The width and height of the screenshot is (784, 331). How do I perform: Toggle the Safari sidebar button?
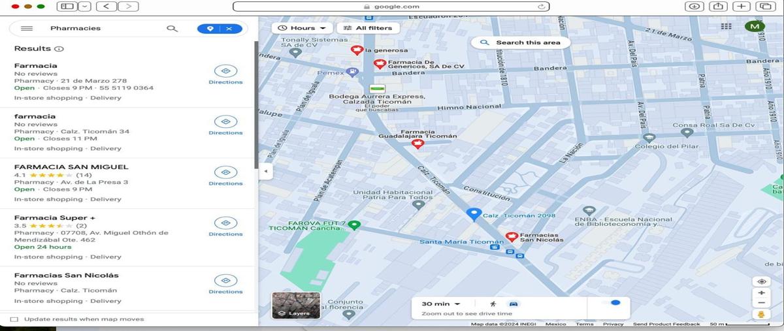pyautogui.click(x=66, y=7)
